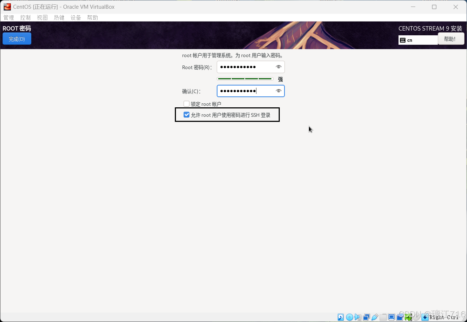This screenshot has height=322, width=467.
Task: Click the shared folders icon in status bar
Action: point(383,317)
